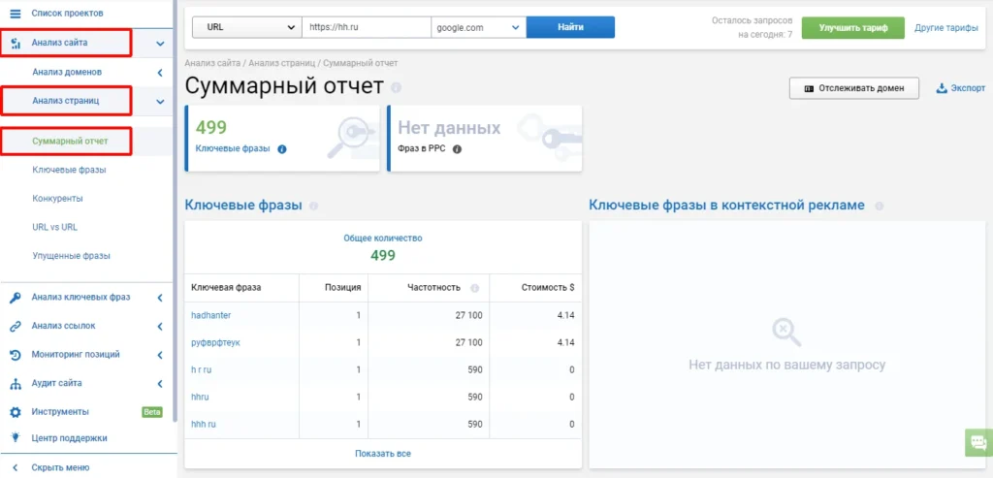The height and width of the screenshot is (478, 993).
Task: Expand Мониторинг позиций section arrow
Action: 160,355
